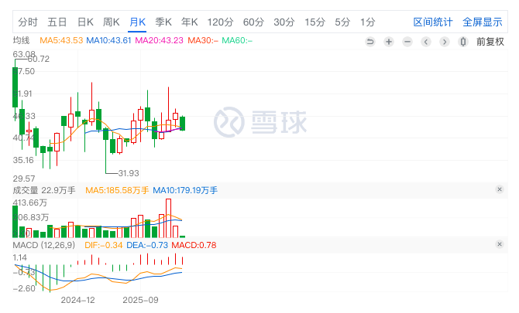Click the 均线 moving average label

click(x=21, y=41)
